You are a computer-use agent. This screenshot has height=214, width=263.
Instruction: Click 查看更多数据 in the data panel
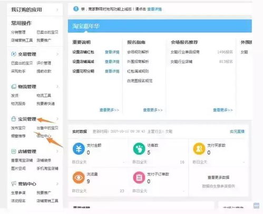point(219,177)
